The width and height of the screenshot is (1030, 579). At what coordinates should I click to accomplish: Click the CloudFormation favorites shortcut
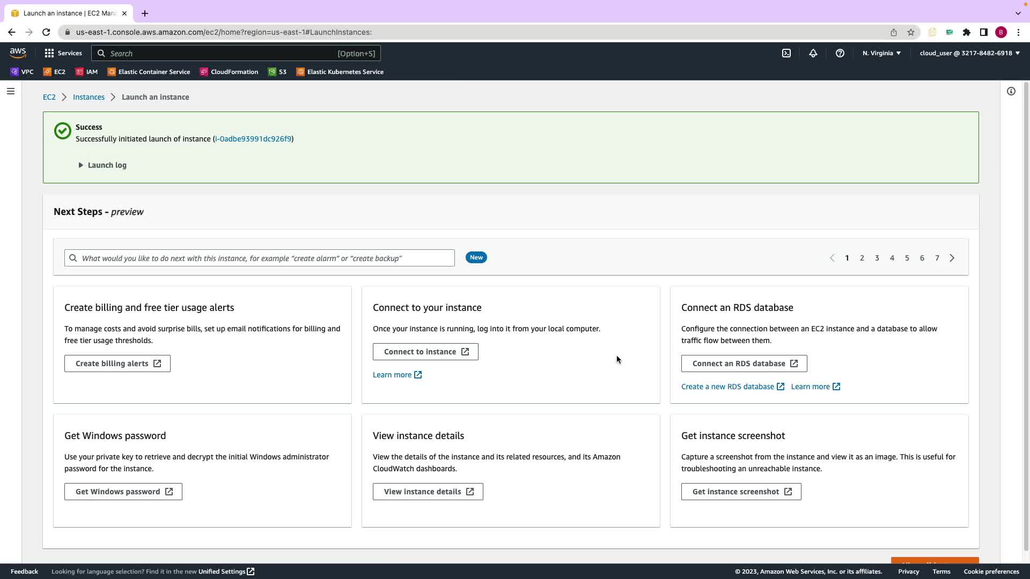click(229, 72)
